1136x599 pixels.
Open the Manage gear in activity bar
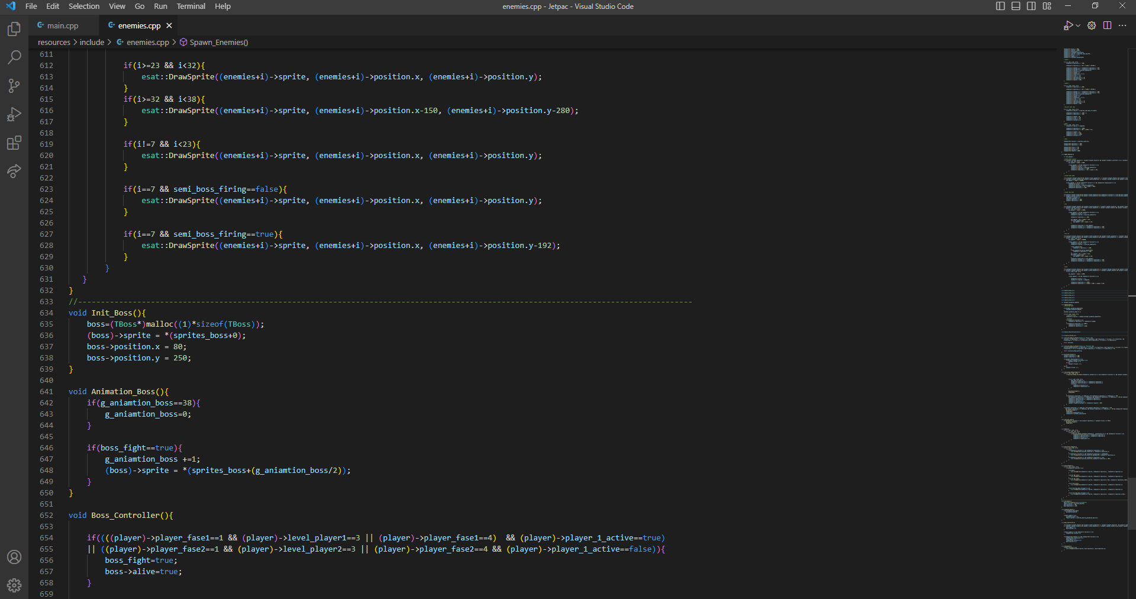click(14, 585)
